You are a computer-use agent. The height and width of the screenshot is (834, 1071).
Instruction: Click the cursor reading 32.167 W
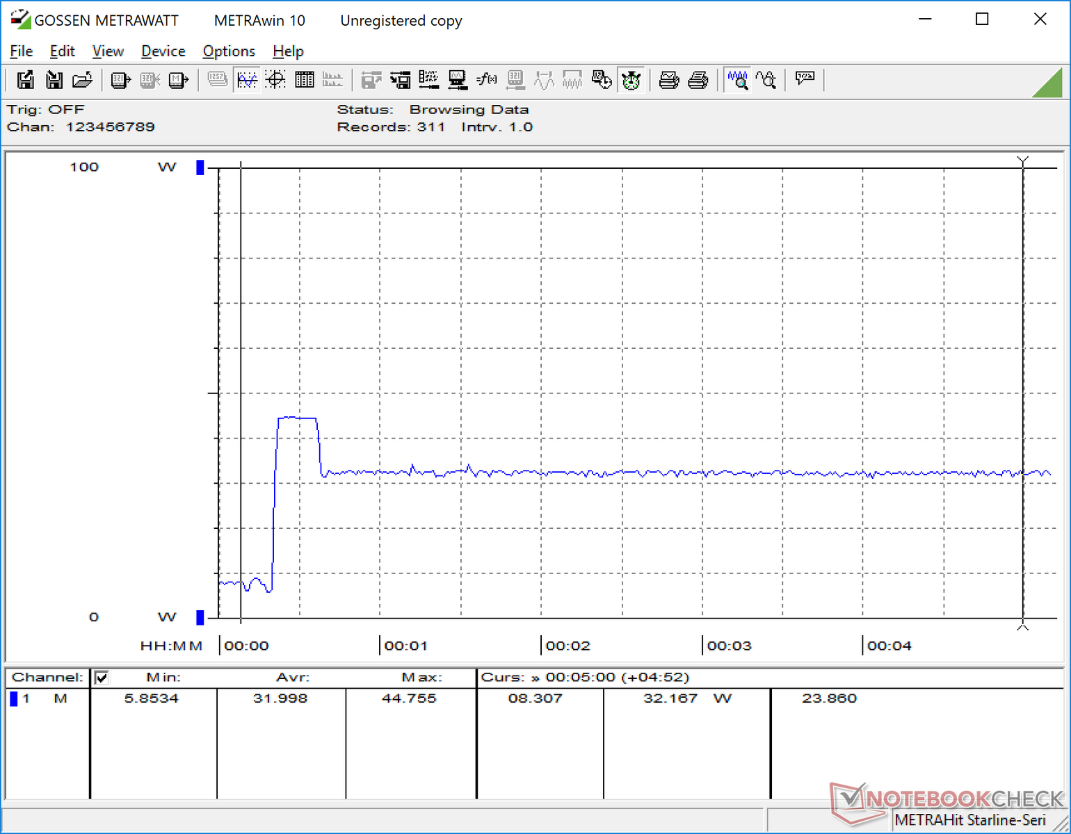[x=688, y=698]
